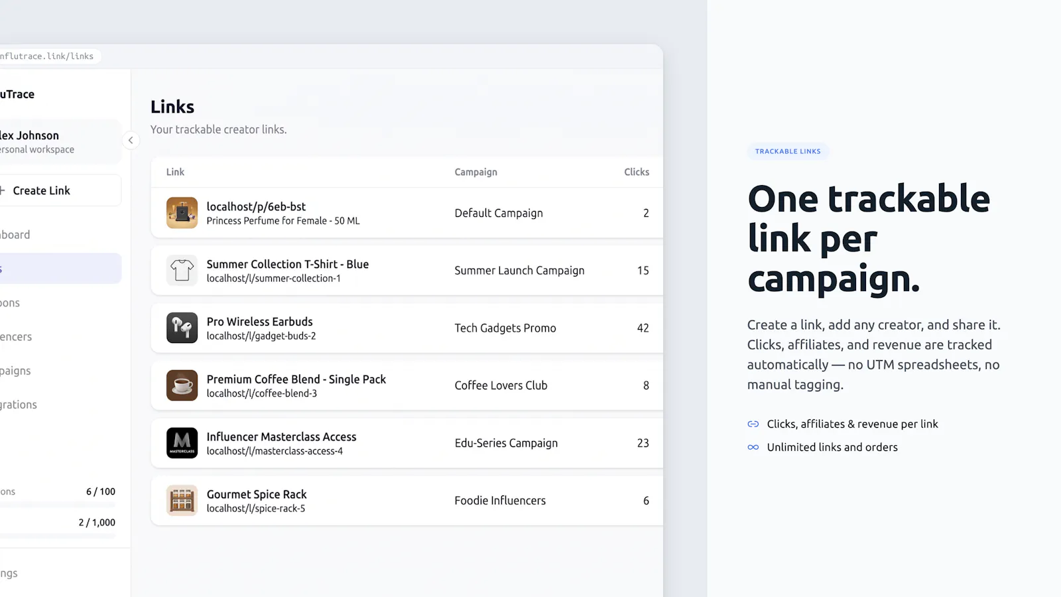Collapse the sidebar with the chevron button

click(131, 140)
